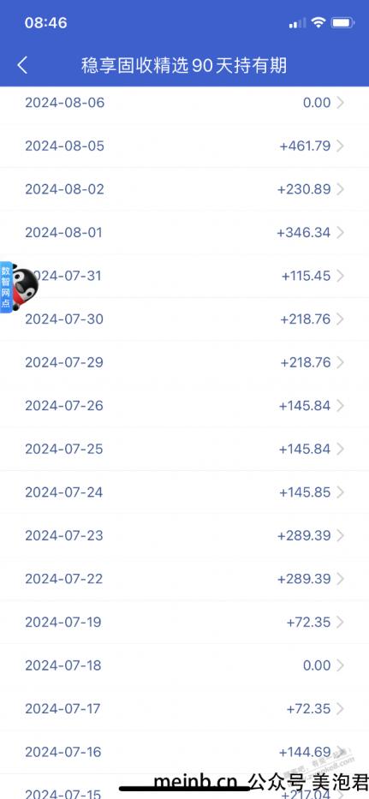Image resolution: width=369 pixels, height=799 pixels.
Task: Open the 2024-07-26 earnings detail
Action: 185,406
